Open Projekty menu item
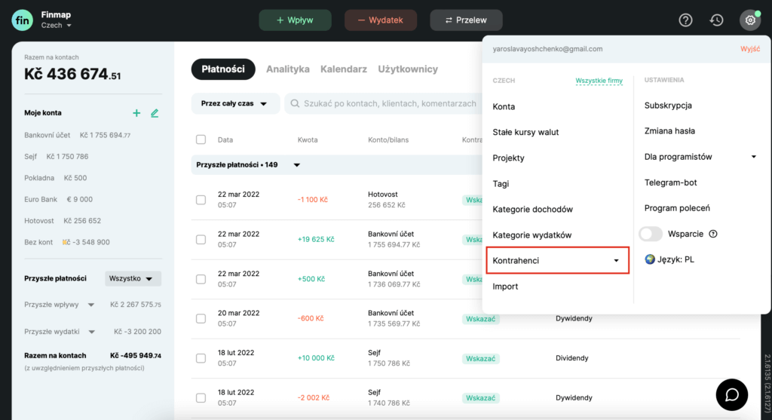 tap(508, 158)
